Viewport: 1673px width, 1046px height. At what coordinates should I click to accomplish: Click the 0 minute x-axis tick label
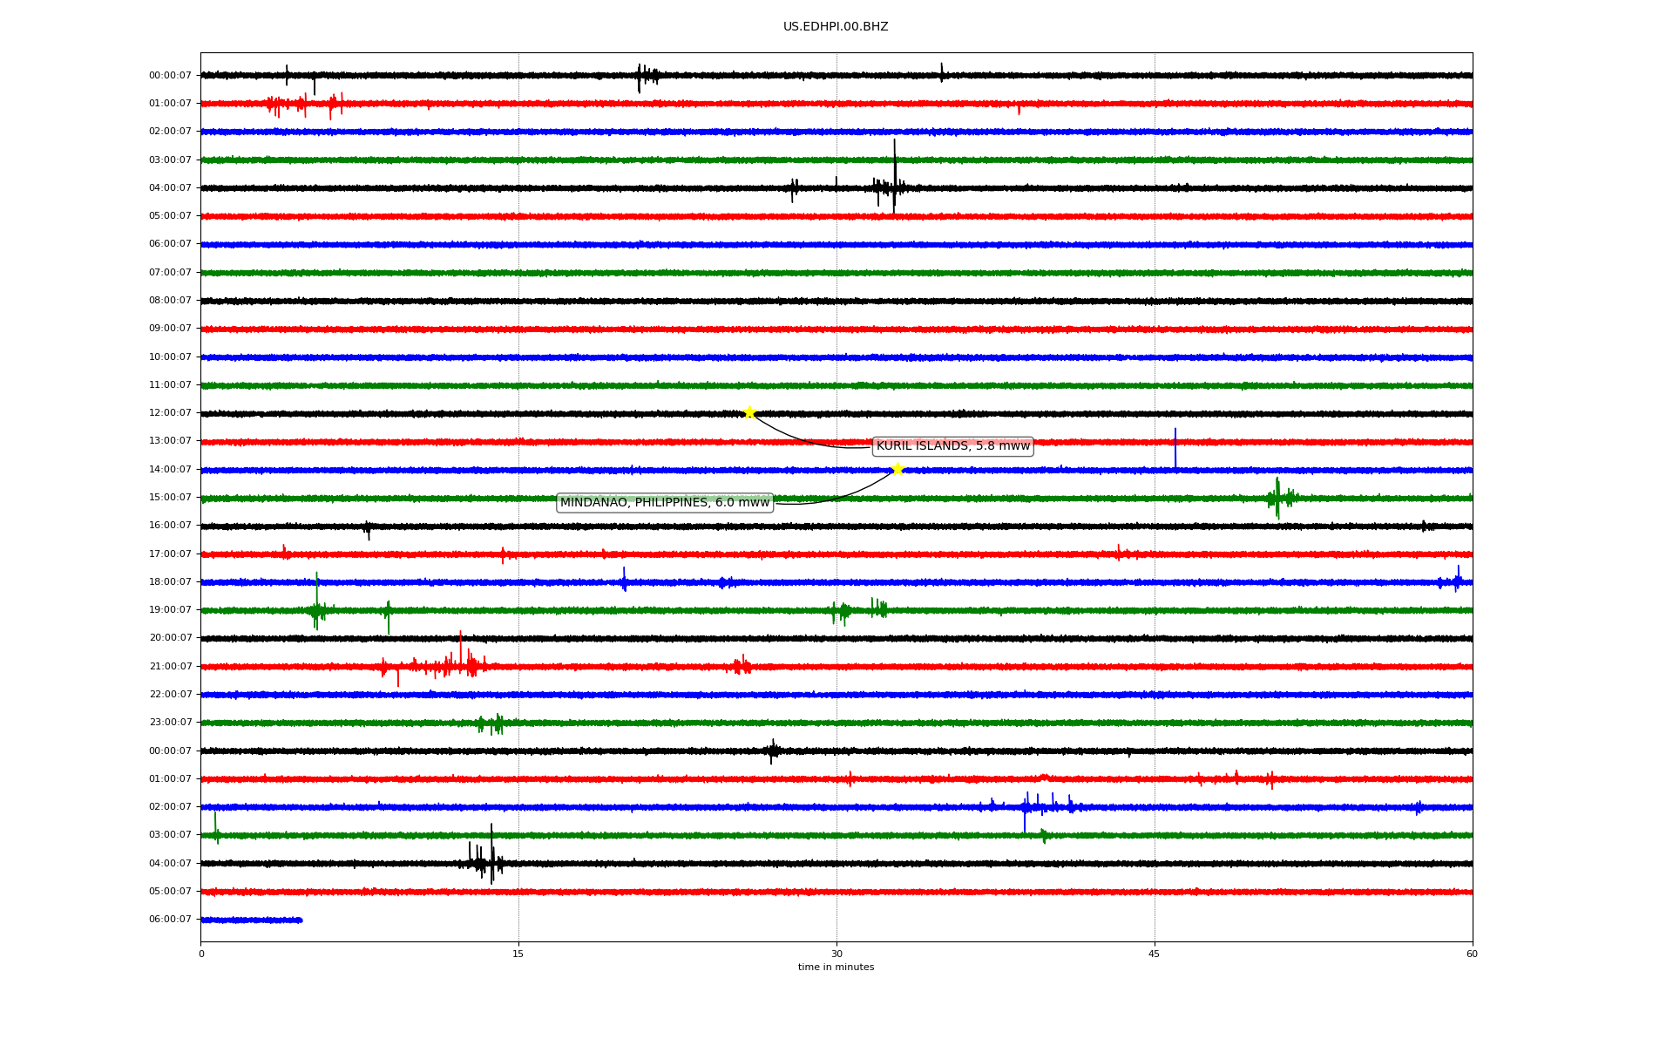201,954
